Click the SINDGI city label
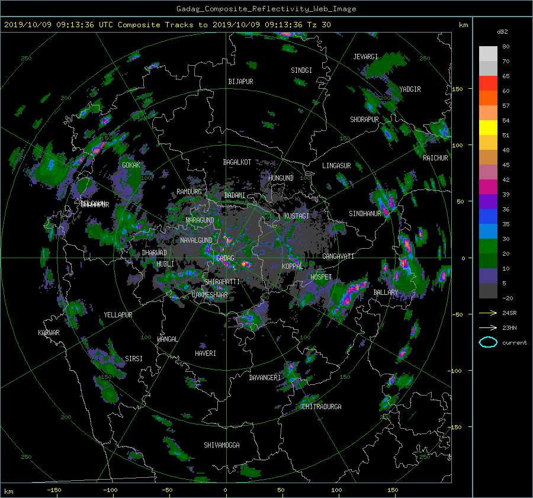The height and width of the screenshot is (498, 533). (x=301, y=70)
